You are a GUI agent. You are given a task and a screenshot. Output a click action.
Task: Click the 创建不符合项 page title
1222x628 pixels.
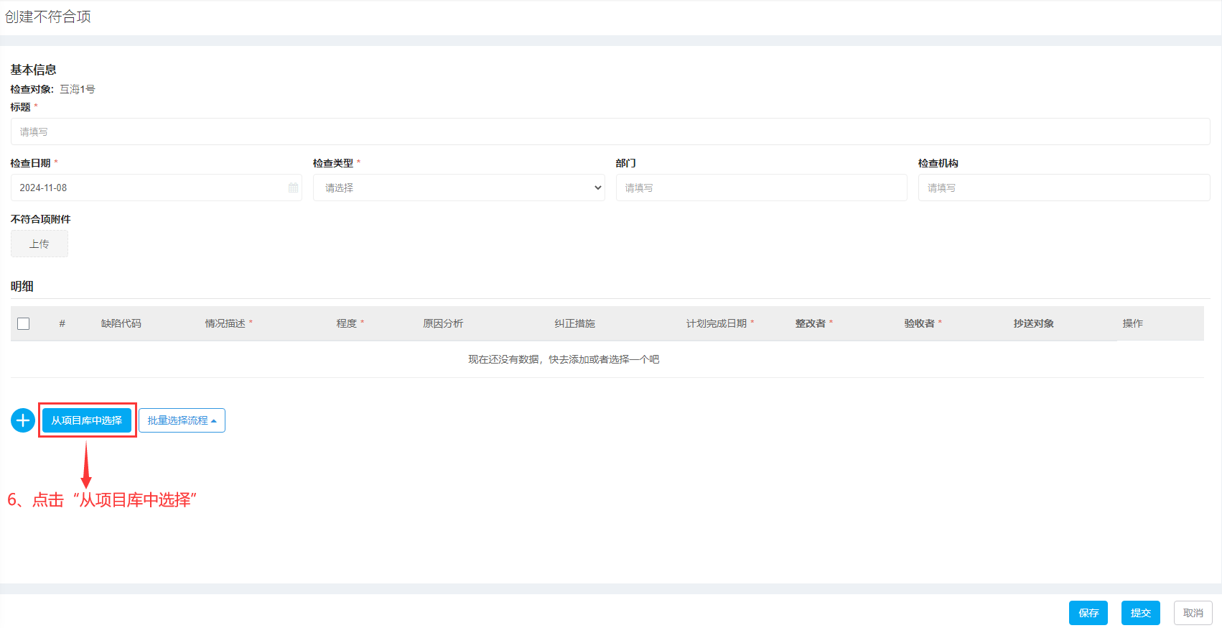click(x=48, y=17)
